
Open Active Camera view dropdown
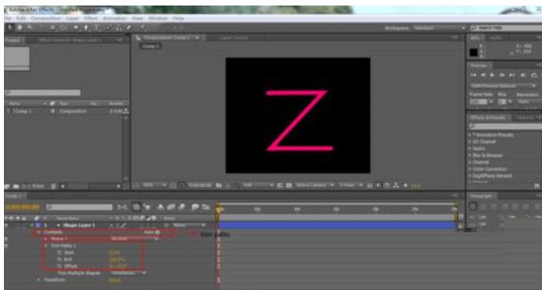click(315, 185)
